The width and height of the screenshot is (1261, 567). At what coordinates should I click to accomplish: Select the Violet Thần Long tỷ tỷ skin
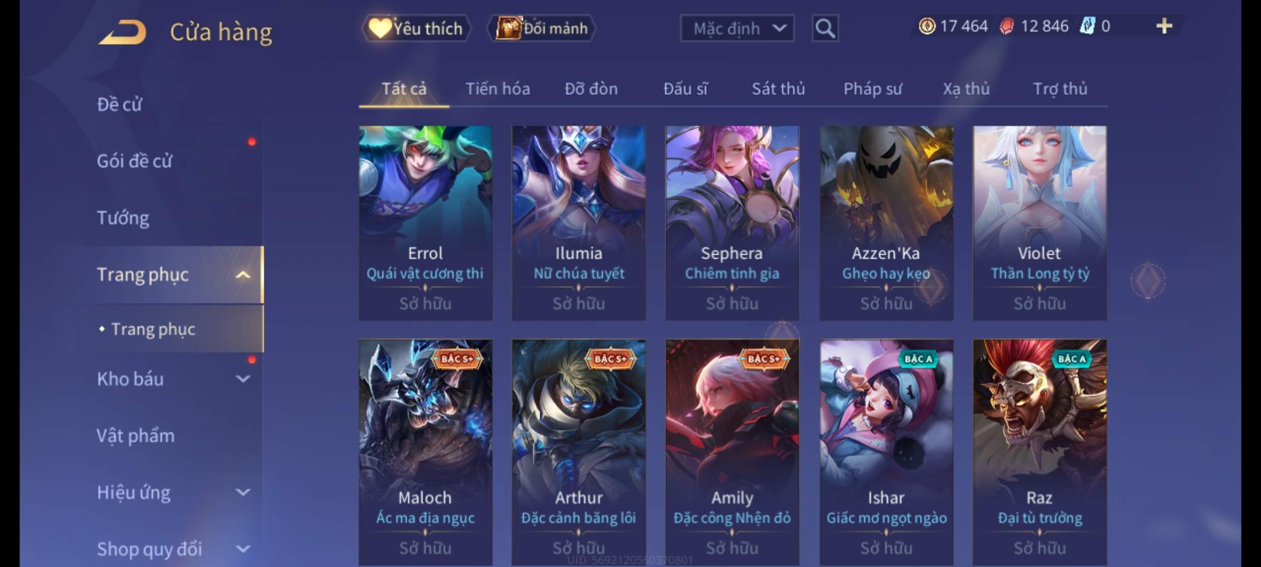coord(1039,223)
